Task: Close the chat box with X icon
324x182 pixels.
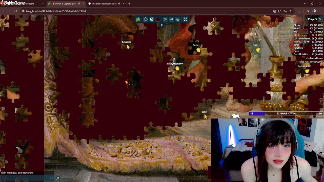Action: point(58,178)
